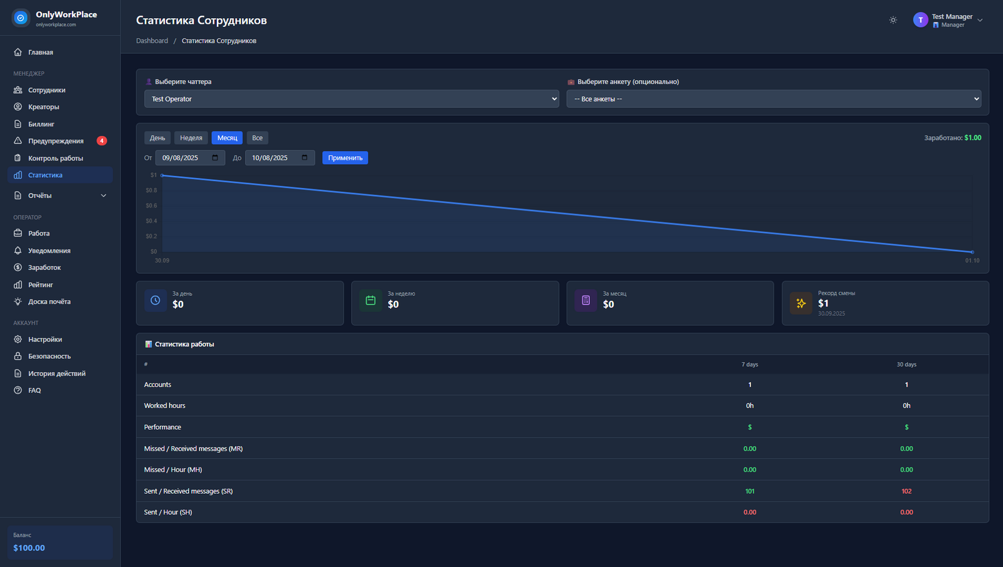Screen dimensions: 1003x567
Task: Open the Все анкеты profile dropdown
Action: pyautogui.click(x=774, y=99)
